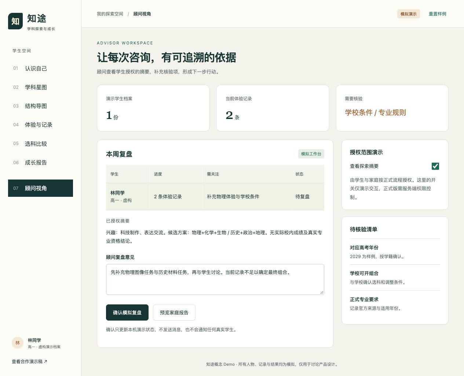Click the 学校条件 / 专业规则 text
The image size is (464, 376).
[375, 112]
